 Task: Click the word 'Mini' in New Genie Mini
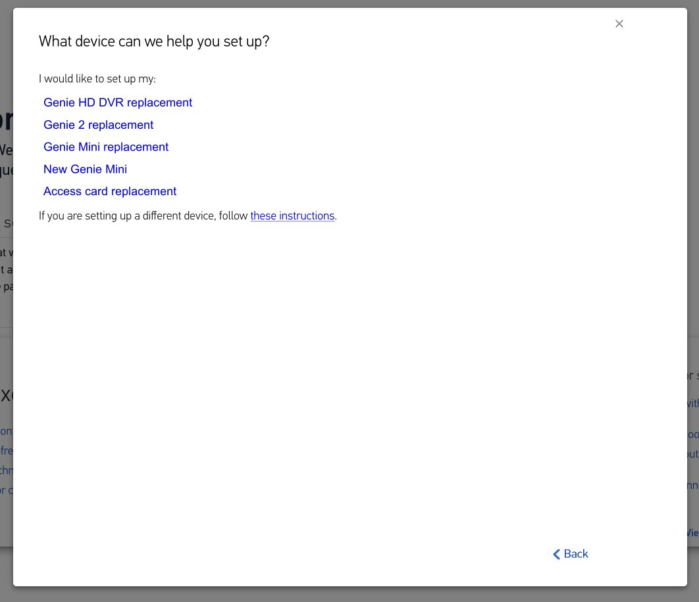[116, 169]
